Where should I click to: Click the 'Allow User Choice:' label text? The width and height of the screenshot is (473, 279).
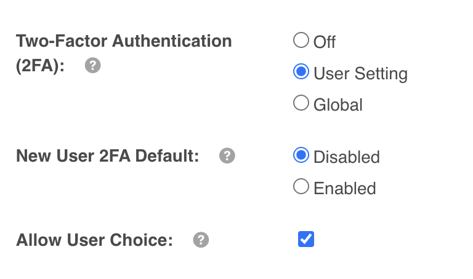click(x=95, y=240)
